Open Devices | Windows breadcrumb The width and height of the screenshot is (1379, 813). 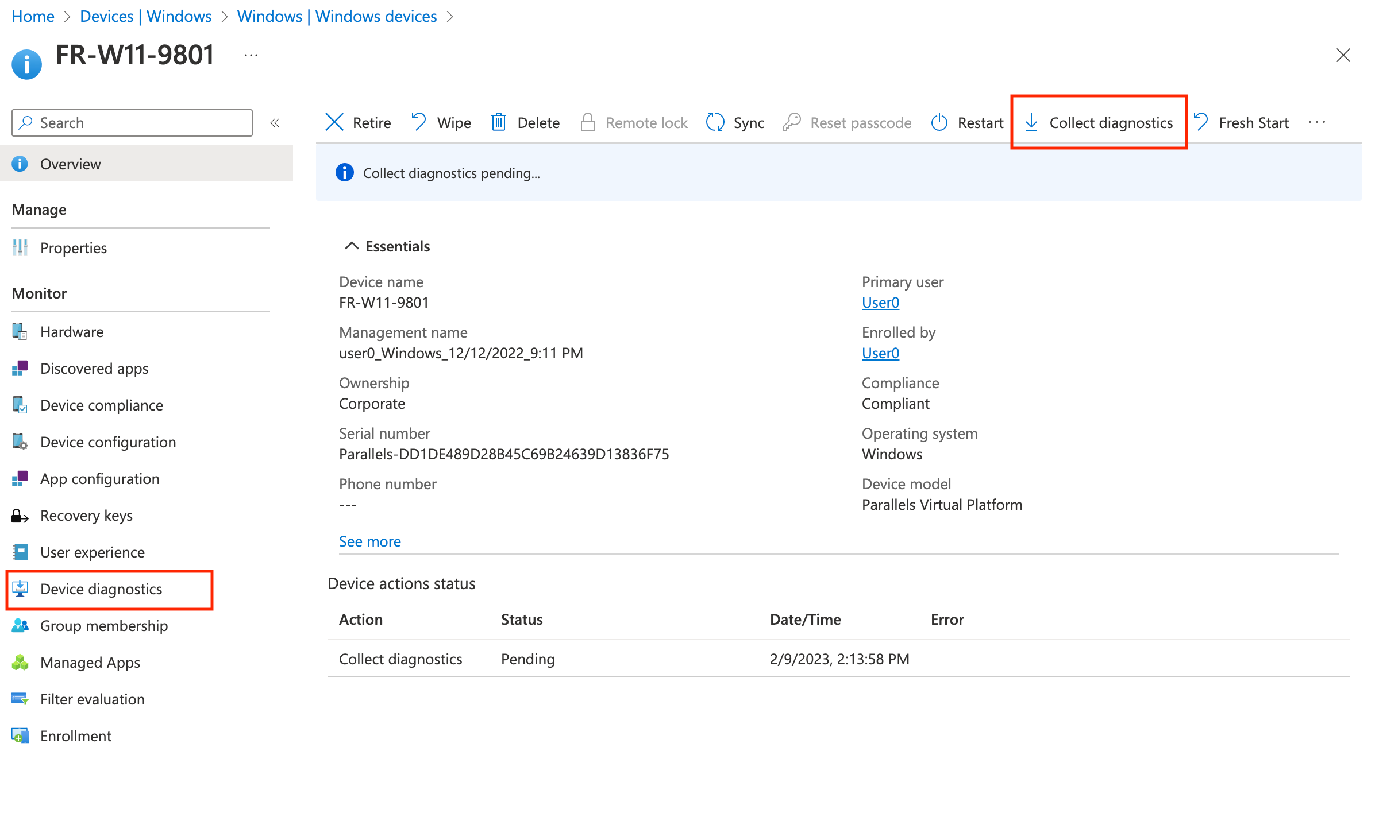pyautogui.click(x=145, y=16)
